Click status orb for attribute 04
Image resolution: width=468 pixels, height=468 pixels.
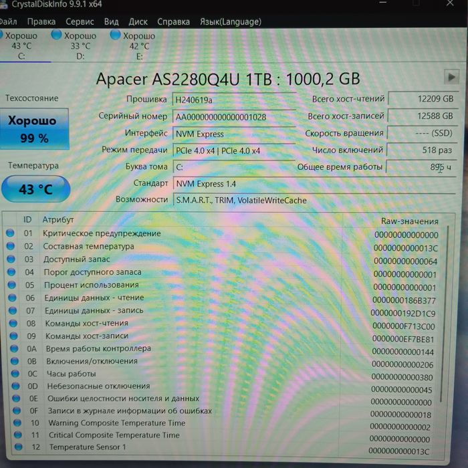coord(11,272)
